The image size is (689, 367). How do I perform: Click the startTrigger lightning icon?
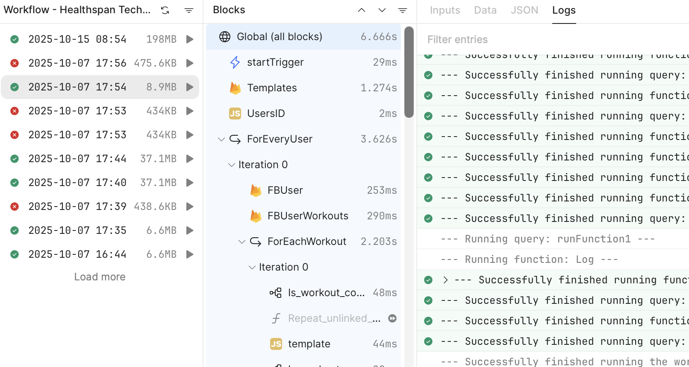[235, 62]
